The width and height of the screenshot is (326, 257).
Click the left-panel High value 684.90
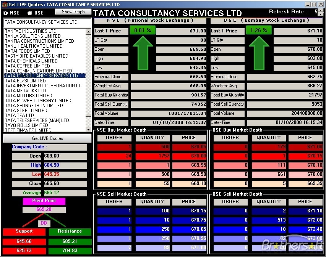click(65, 165)
